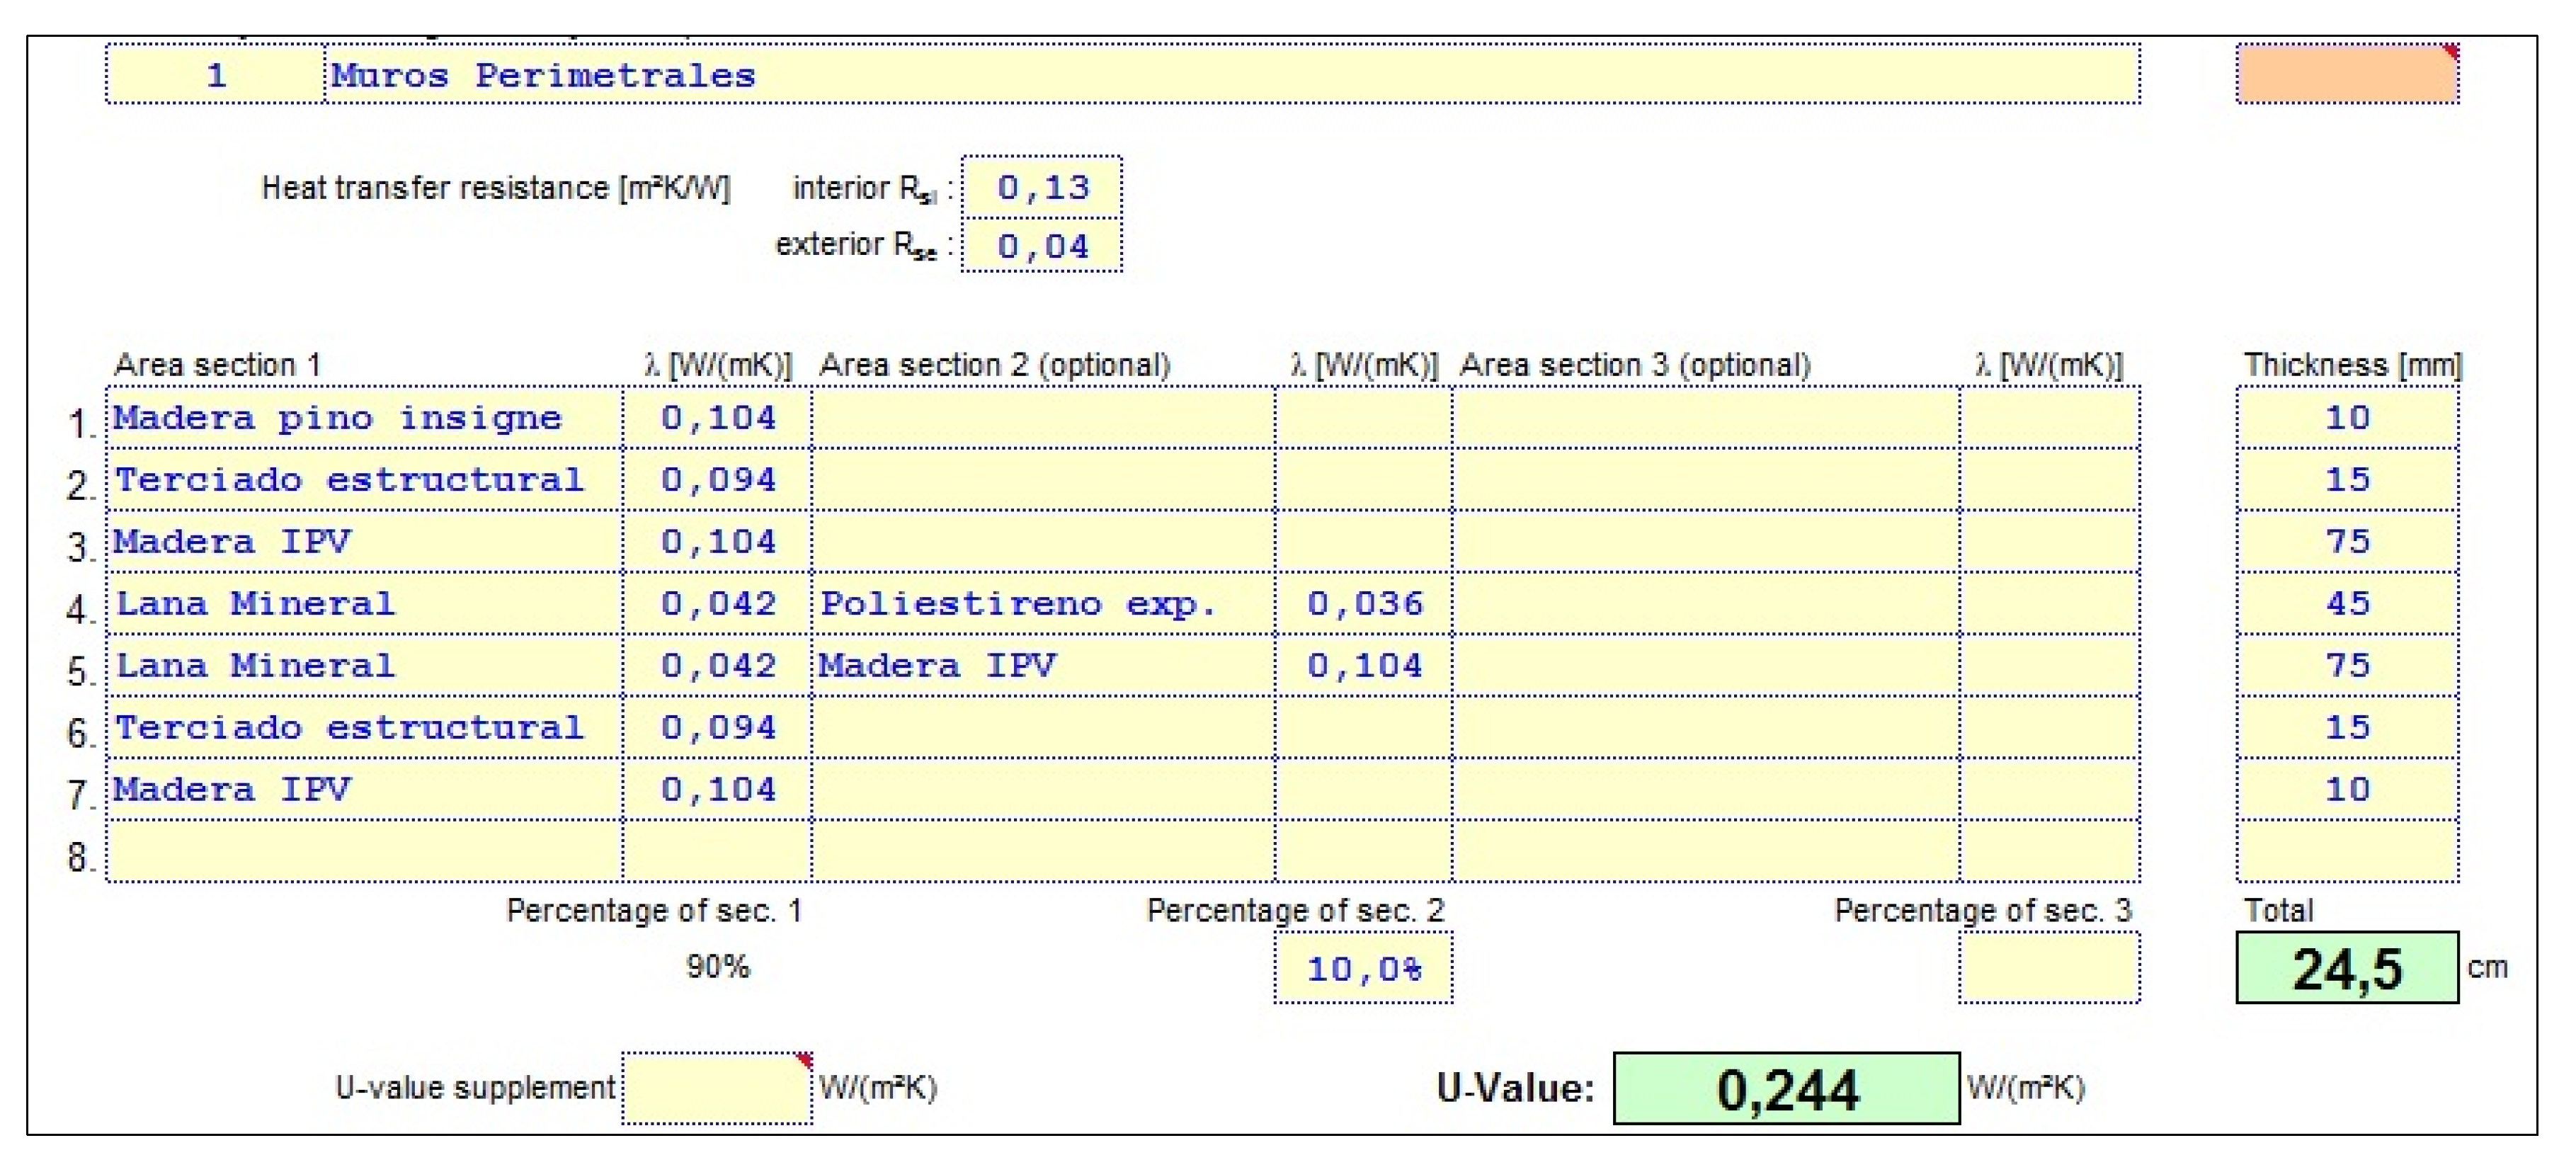Edit lambda 0,104 in row 7
Screen dimensions: 2576x1172
[x=717, y=790]
